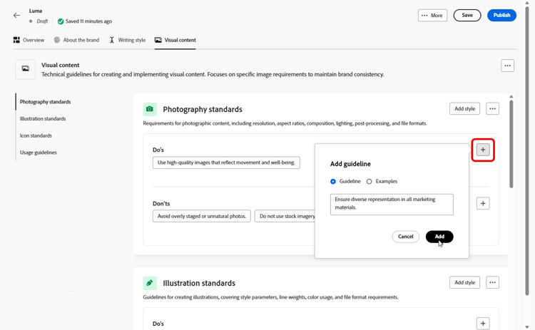Add a Do's guideline under Illustration standards
The image size is (535, 330).
483,324
